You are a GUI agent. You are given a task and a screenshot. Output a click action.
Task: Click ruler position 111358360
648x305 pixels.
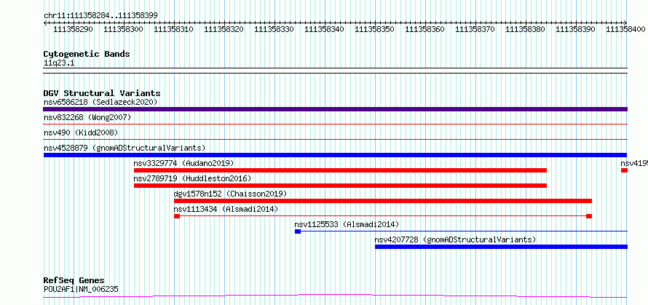424,29
